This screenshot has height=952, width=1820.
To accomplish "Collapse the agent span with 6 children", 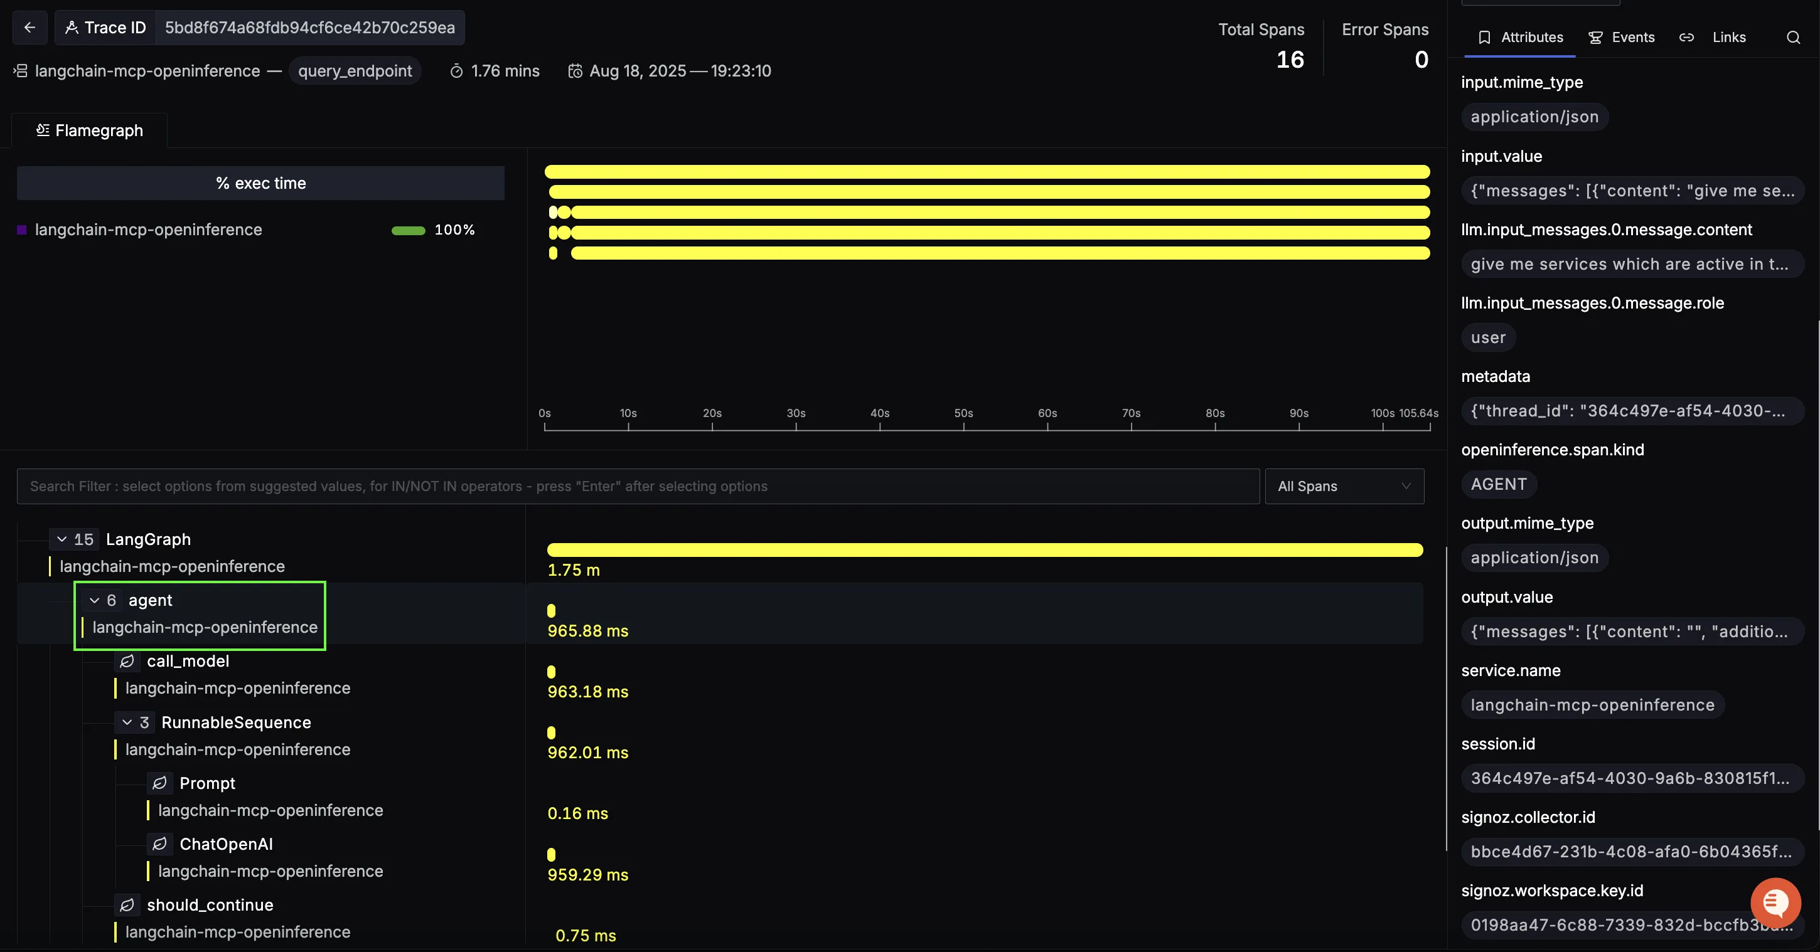I will pyautogui.click(x=95, y=600).
